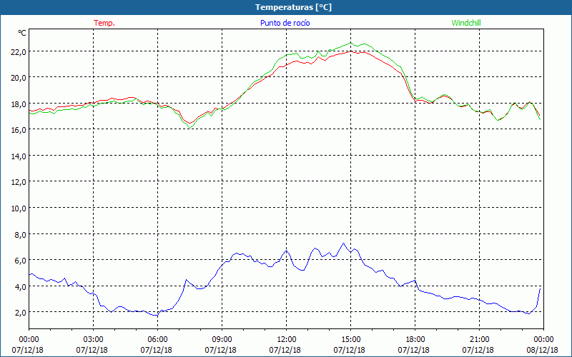Click the "00:00" label above the 08/12/18 date

click(543, 340)
